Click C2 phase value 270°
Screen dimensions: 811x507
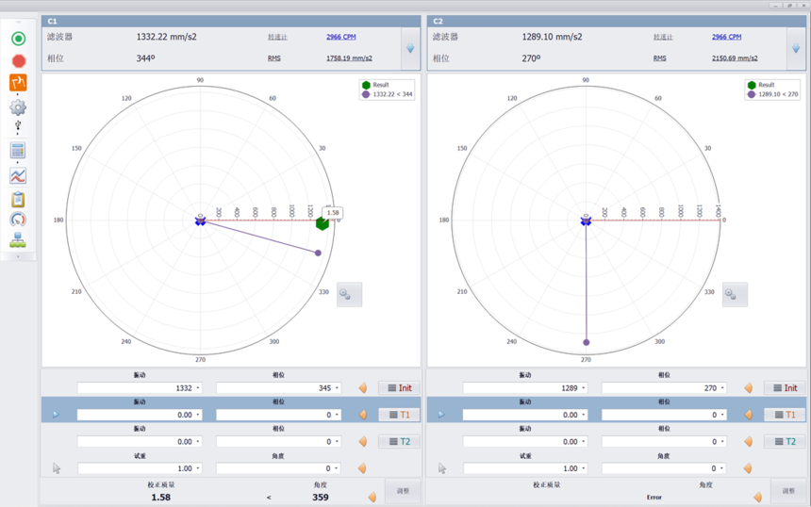pos(531,58)
